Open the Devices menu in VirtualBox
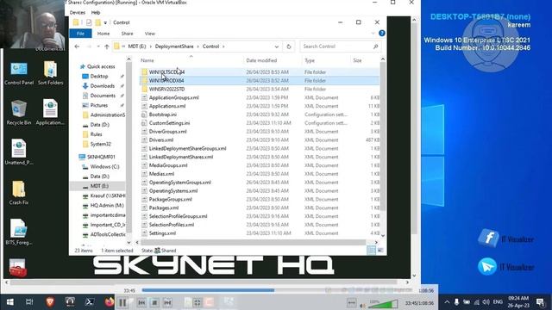Image resolution: width=552 pixels, height=310 pixels. pos(77,12)
